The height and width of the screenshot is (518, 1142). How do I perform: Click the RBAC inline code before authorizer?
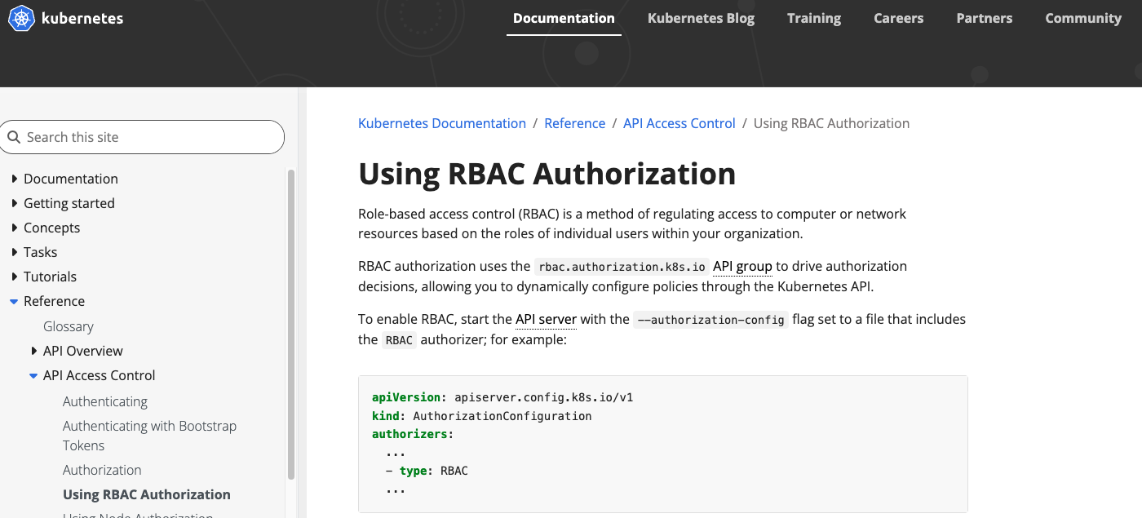click(x=400, y=340)
